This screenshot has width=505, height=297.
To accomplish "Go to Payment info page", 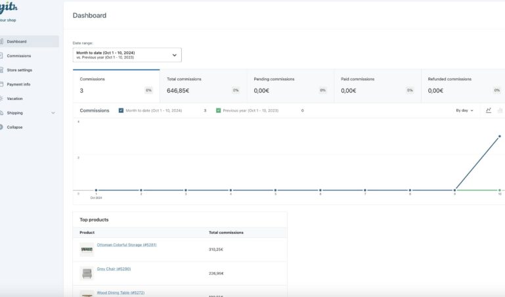I will [18, 84].
